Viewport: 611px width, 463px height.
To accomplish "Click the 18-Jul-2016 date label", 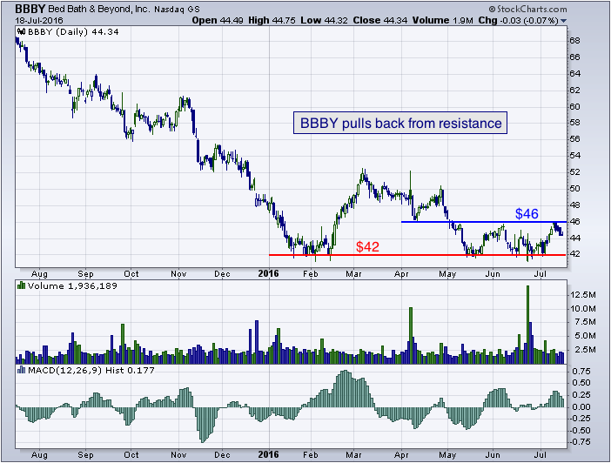I will (39, 21).
